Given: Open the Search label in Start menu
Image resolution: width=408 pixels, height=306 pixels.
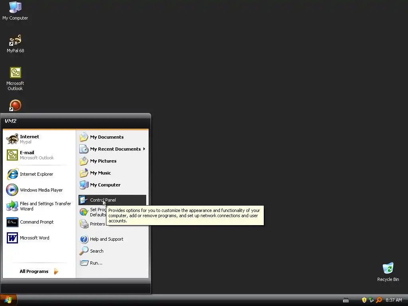Looking at the screenshot, I should point(96,251).
